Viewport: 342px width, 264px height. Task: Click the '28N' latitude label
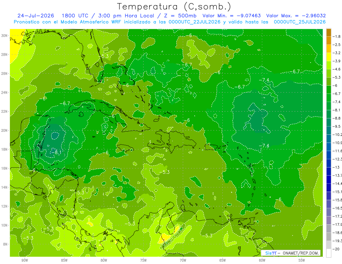pos(5,54)
